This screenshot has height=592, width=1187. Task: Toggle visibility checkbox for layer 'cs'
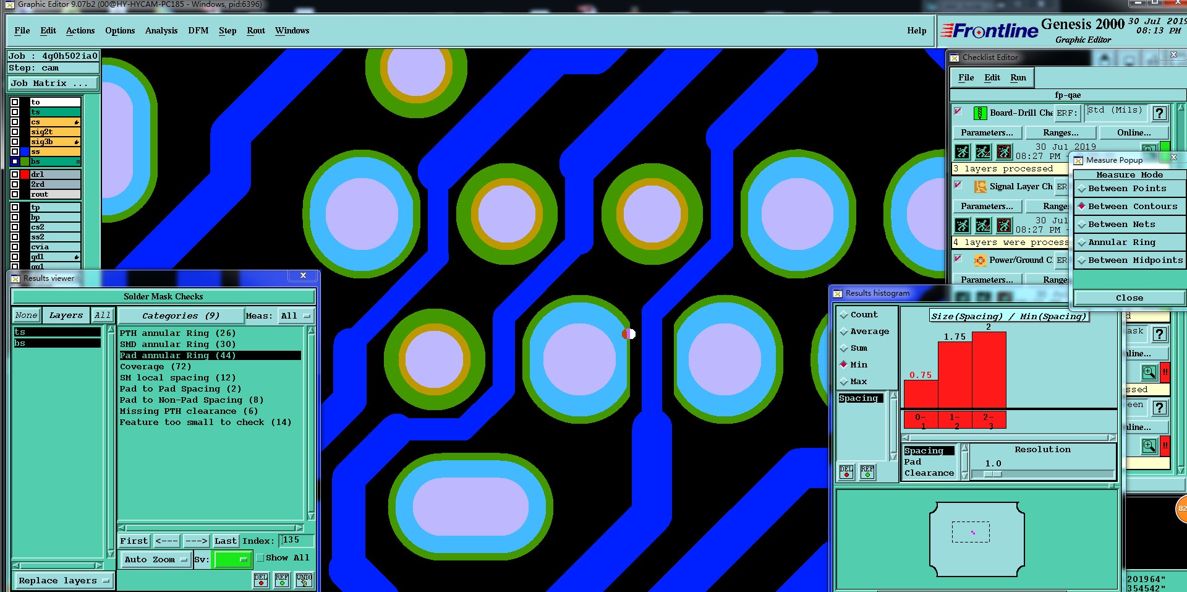(x=15, y=122)
